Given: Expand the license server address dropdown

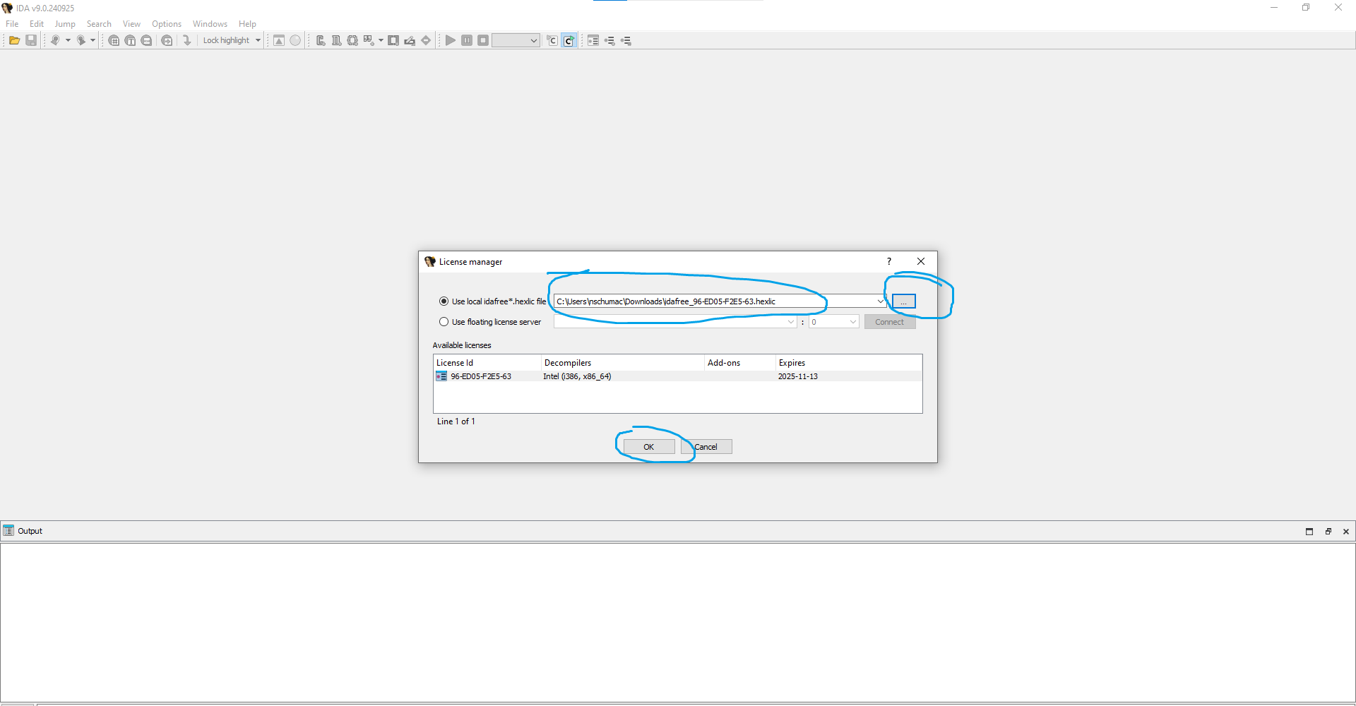Looking at the screenshot, I should (x=790, y=322).
